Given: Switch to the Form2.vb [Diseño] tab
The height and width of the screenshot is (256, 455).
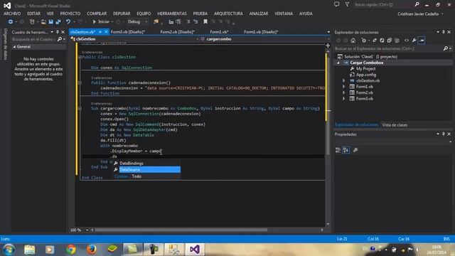Looking at the screenshot, I should [177, 32].
